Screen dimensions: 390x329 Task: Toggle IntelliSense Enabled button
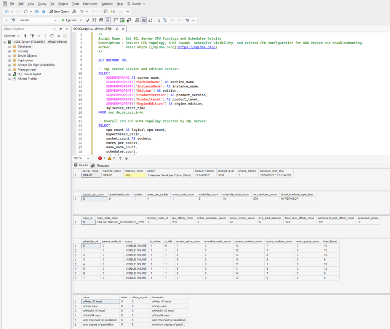coord(108,20)
